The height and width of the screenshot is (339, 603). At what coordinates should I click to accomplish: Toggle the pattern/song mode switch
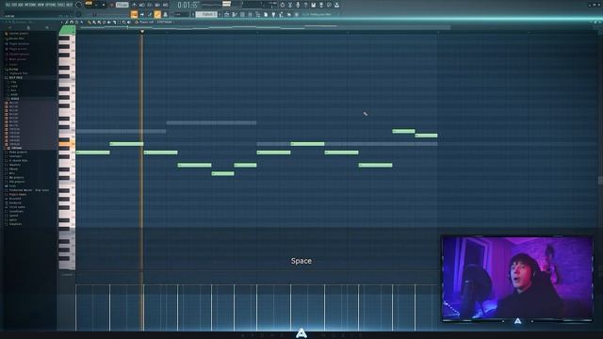(89, 4)
